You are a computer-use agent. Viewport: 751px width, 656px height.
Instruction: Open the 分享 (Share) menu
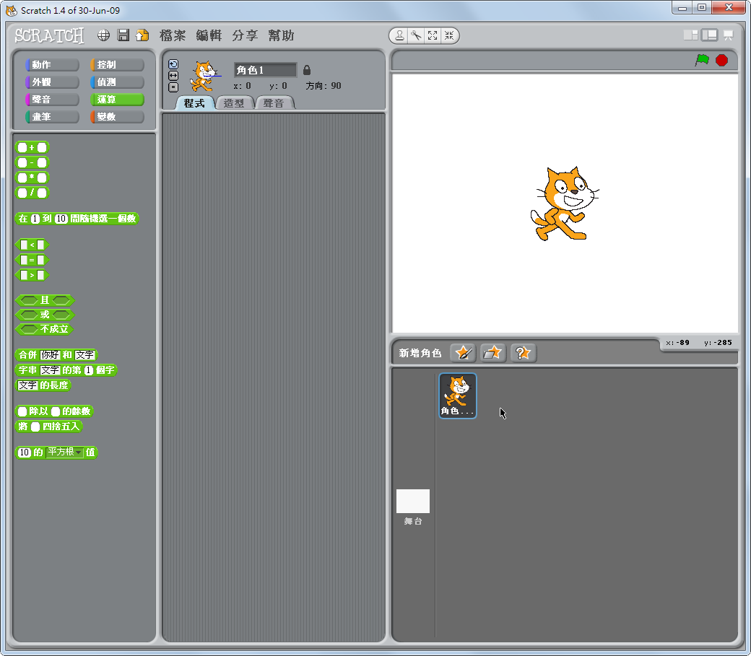point(246,35)
